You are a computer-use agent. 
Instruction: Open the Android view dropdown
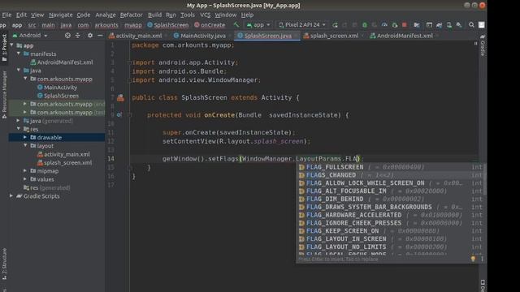coord(30,36)
